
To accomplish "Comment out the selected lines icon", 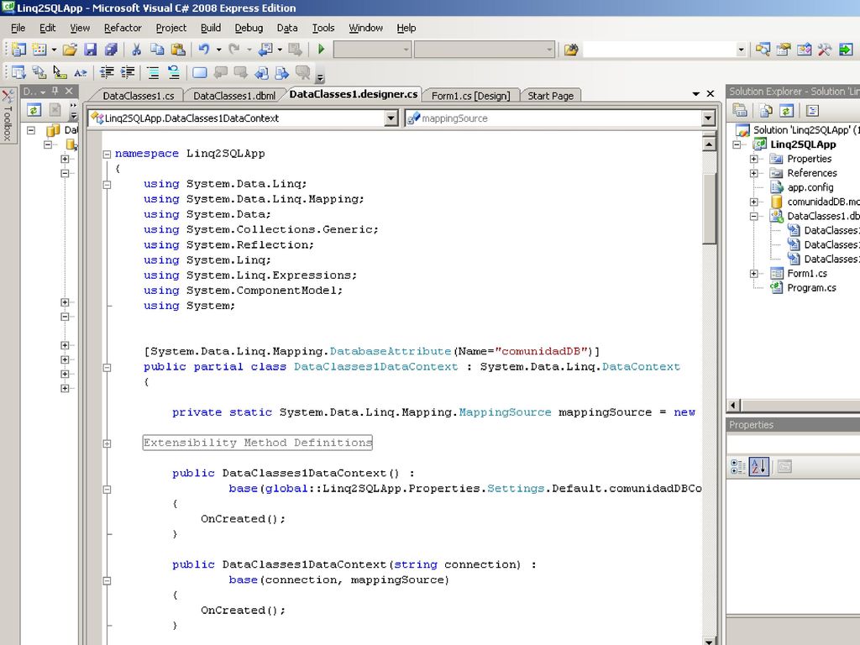I will [x=153, y=72].
